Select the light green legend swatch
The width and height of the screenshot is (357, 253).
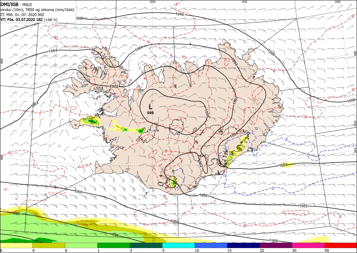[81, 245]
